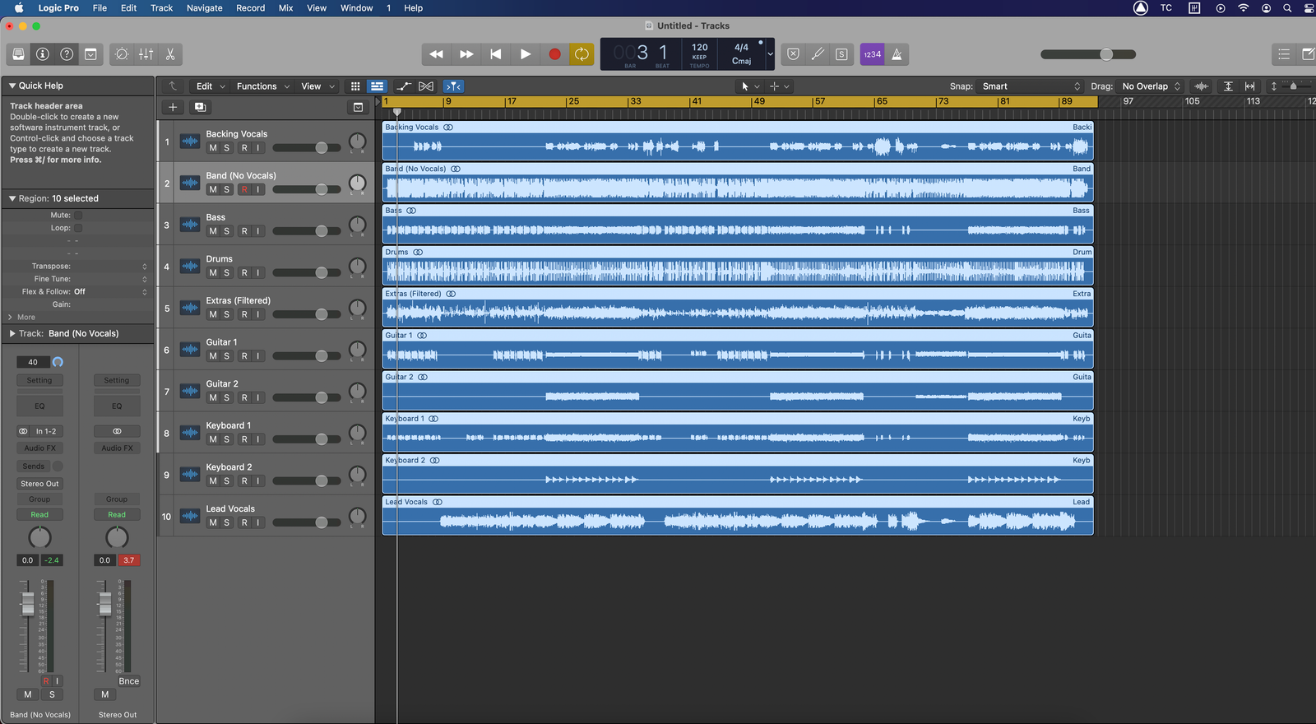Screen dimensions: 1316x724
Task: Click the Lead Vocals audio region
Action: [738, 516]
